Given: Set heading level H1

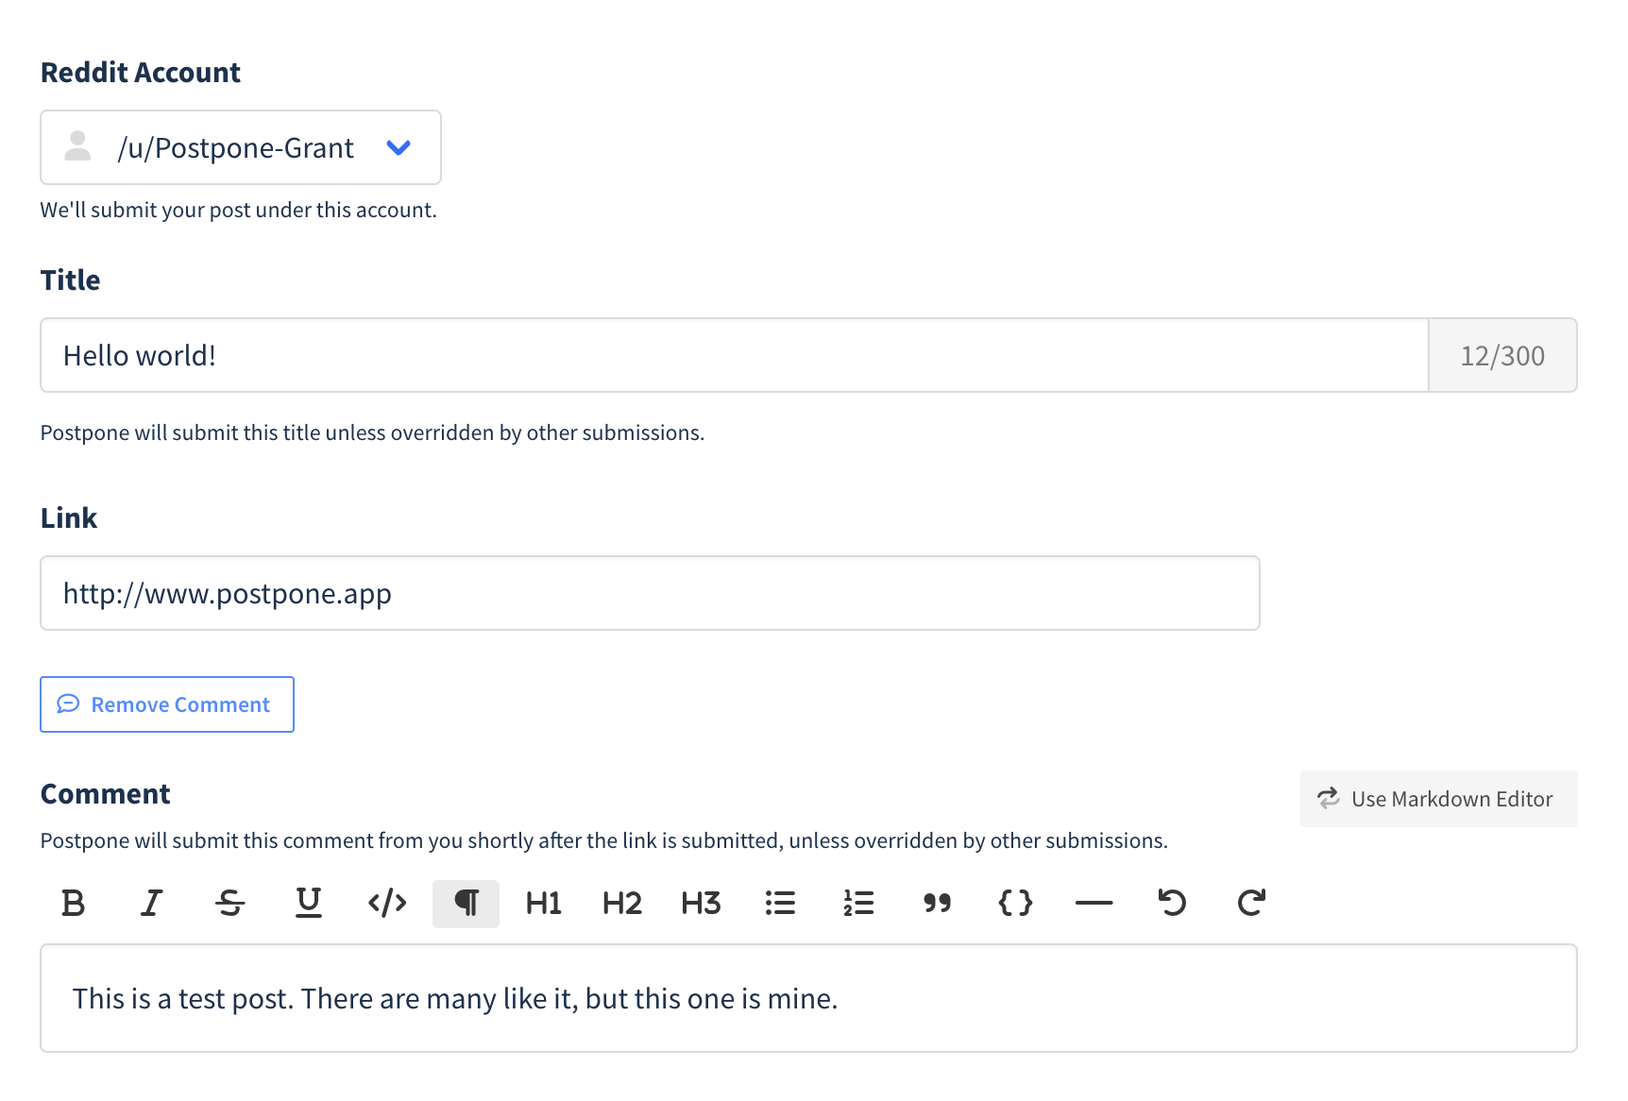Looking at the screenshot, I should click(x=544, y=904).
